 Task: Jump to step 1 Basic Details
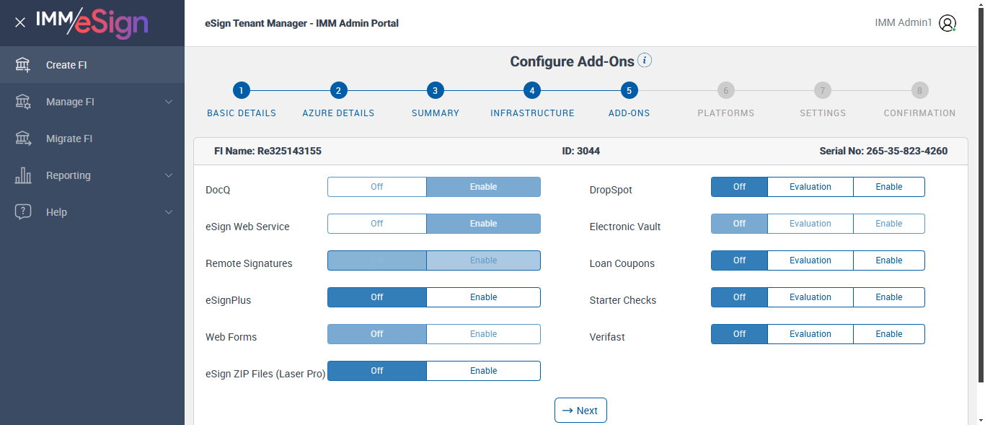[x=242, y=91]
